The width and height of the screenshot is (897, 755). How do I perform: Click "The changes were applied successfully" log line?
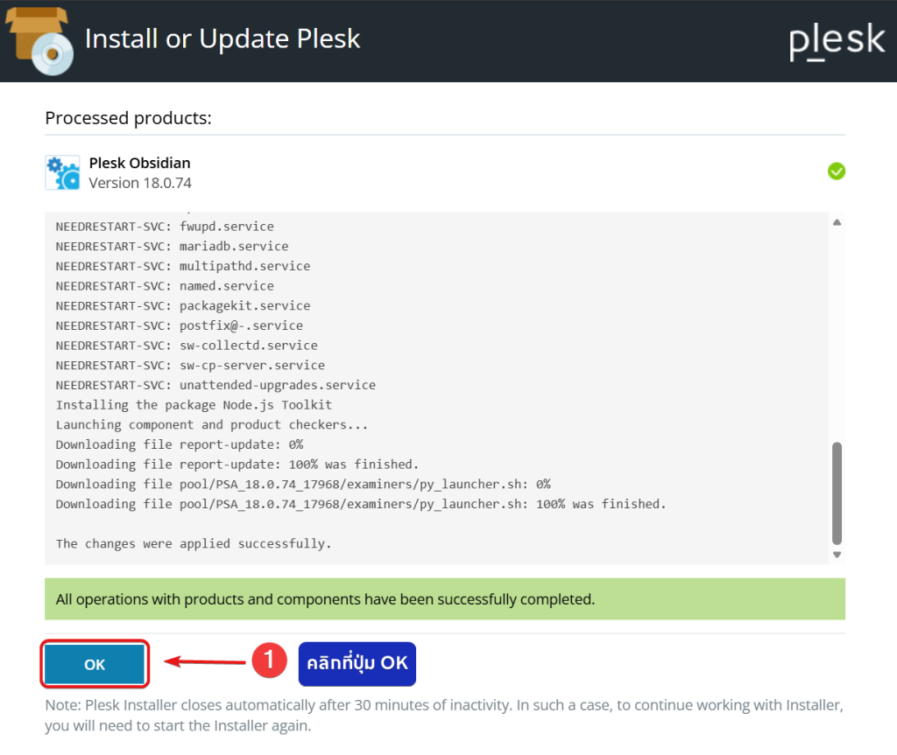(x=194, y=543)
